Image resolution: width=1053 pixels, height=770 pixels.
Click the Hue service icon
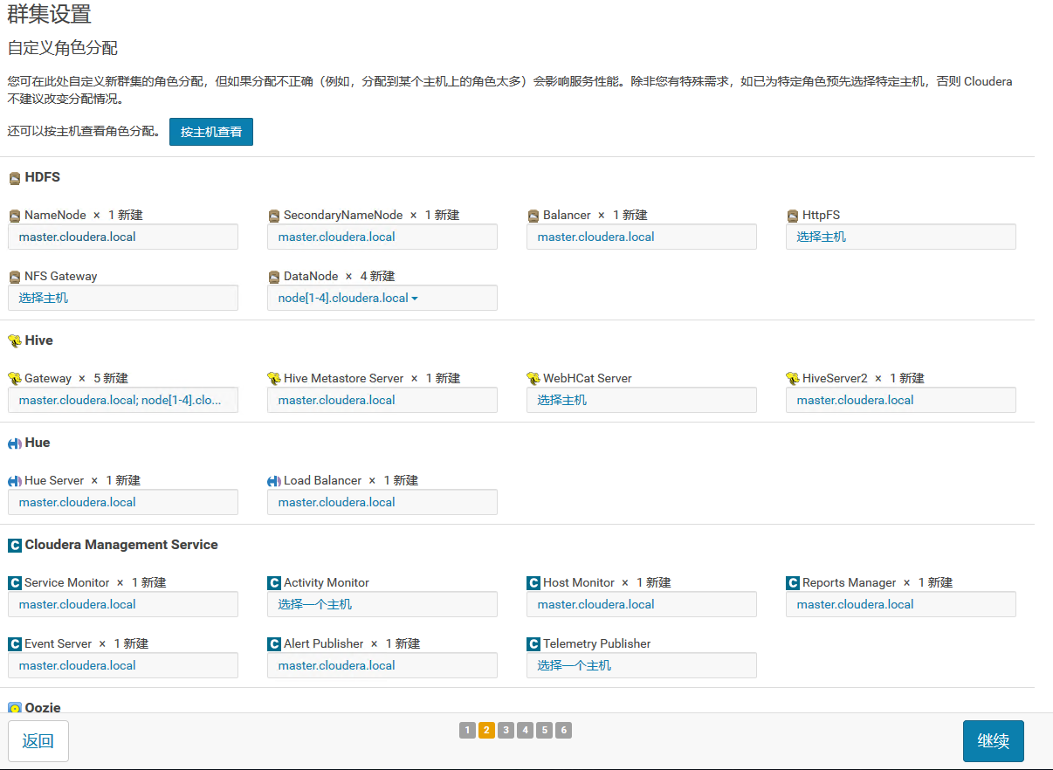[x=15, y=443]
